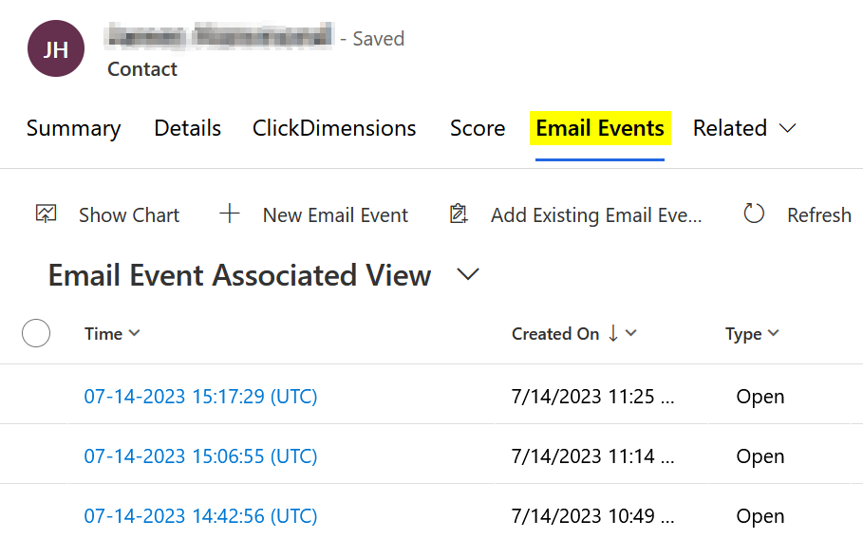Click the plus icon for New Email Event
The width and height of the screenshot is (863, 539).
(x=230, y=214)
